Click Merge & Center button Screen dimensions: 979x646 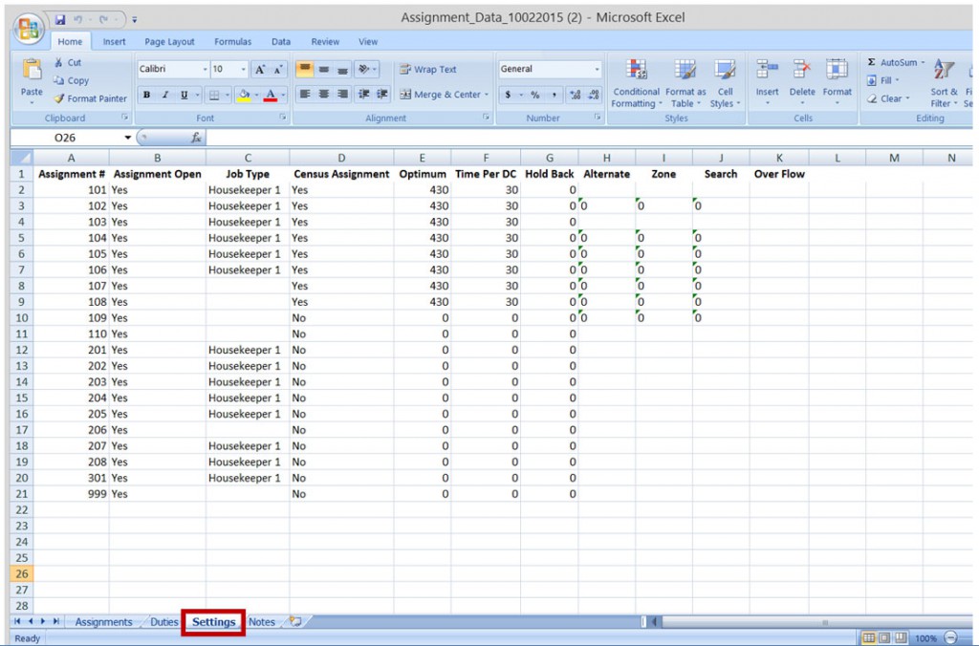click(x=440, y=95)
